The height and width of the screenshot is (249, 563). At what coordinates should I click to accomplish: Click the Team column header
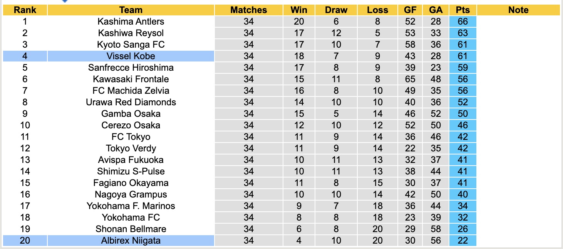131,10
